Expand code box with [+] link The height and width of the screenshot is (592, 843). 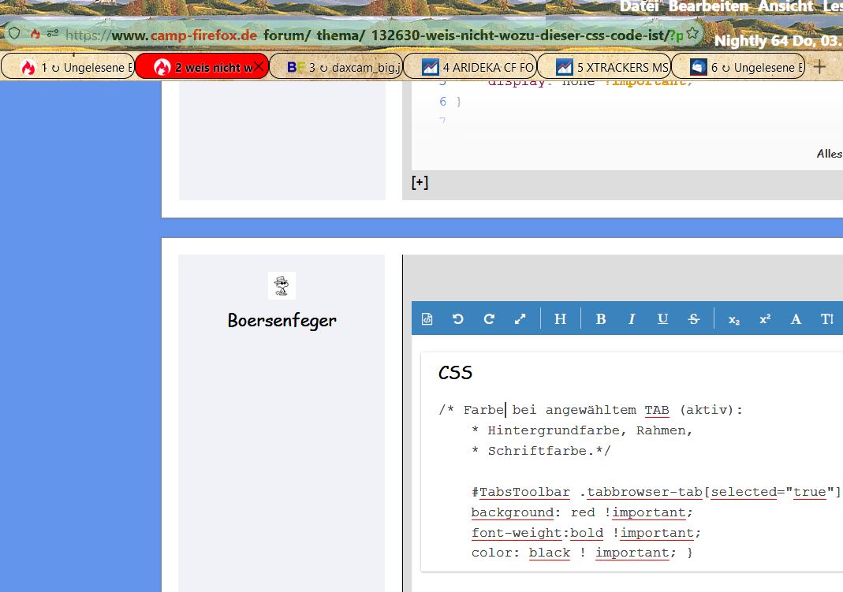(x=420, y=182)
